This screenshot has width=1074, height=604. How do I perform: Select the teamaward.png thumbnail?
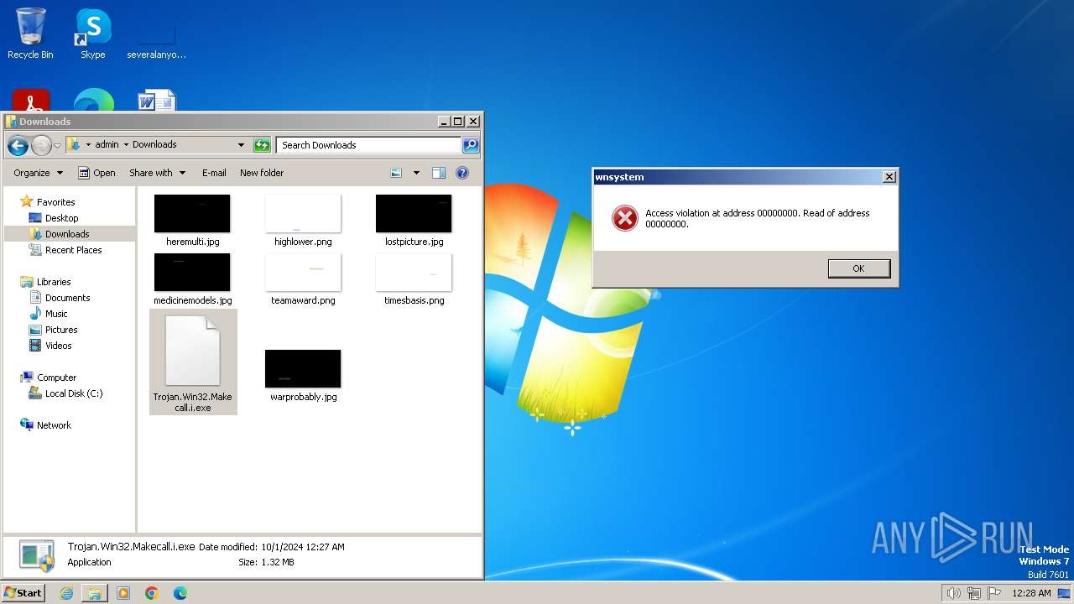[x=303, y=272]
